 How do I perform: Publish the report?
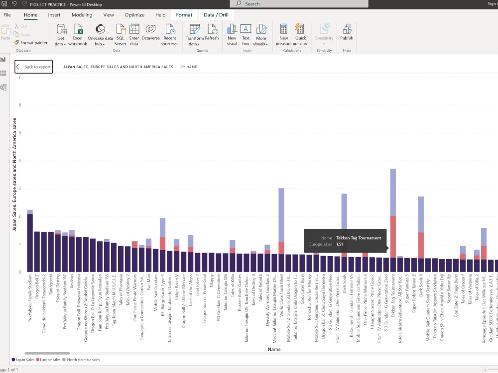pyautogui.click(x=347, y=34)
